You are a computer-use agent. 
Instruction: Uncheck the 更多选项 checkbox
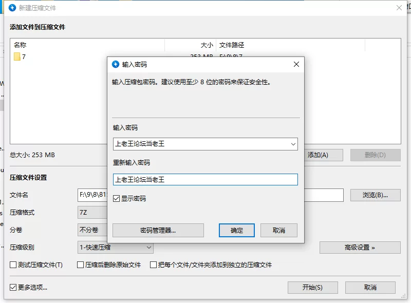point(13,287)
